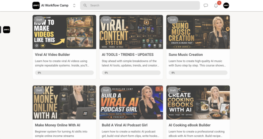The height and width of the screenshot is (139, 263).
Task: Click the AWFC logo beside AI Workflow Camp
Action: pos(36,5)
